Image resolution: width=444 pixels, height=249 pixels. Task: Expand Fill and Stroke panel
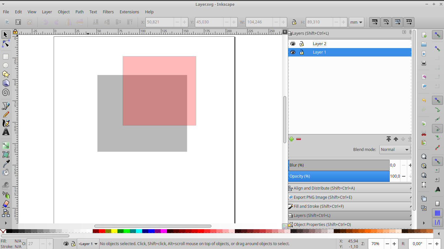point(350,206)
